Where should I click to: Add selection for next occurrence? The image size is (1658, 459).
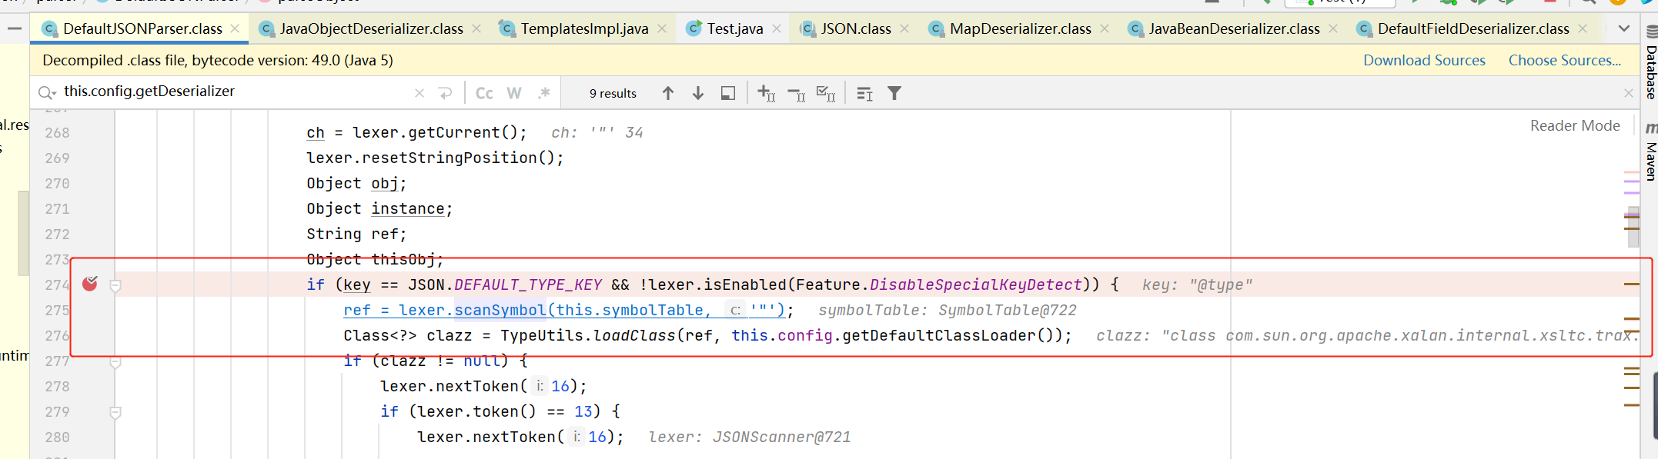(x=767, y=93)
